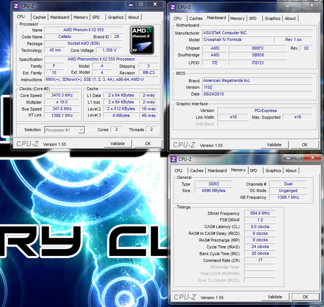The height and width of the screenshot is (307, 324).
Task: Select Graphics tab in the Mainboard window
Action: tap(273, 18)
